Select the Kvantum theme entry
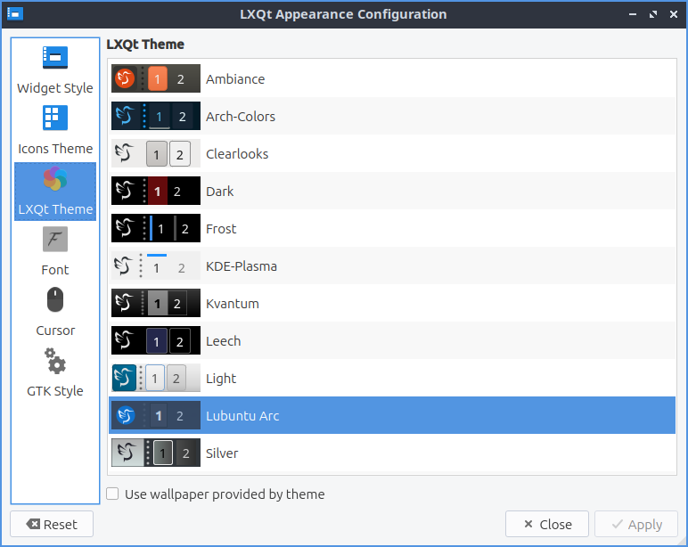 (232, 304)
